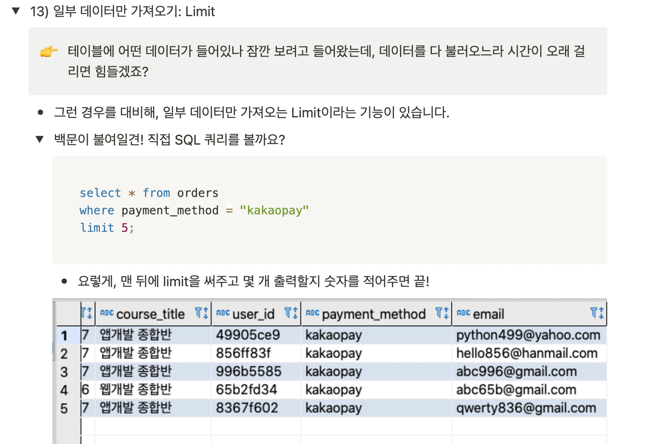
Task: Click 앱개발 종합반 cell in row 1
Action: [x=153, y=335]
